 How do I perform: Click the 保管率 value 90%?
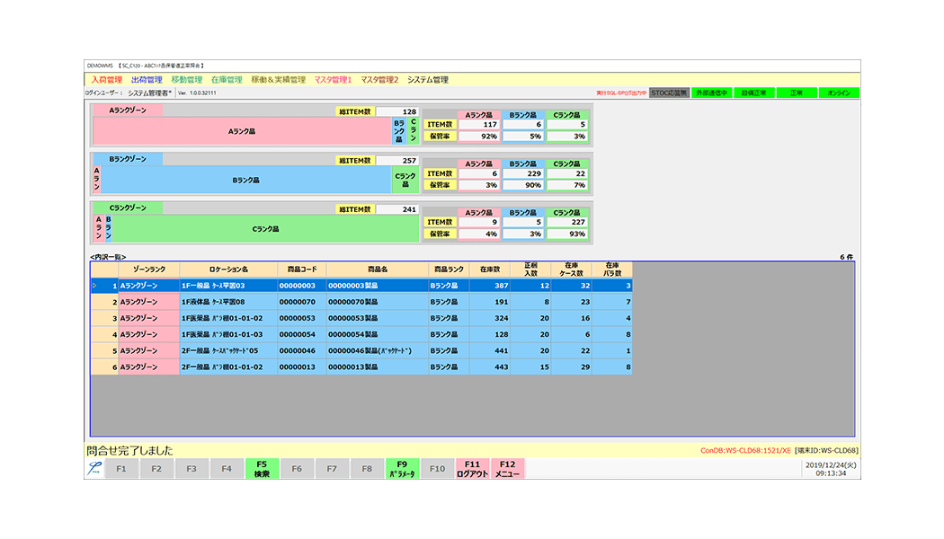pos(522,185)
